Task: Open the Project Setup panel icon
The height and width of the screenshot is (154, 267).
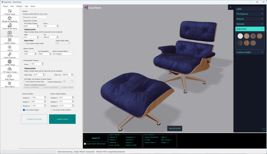Action: pyautogui.click(x=10, y=11)
